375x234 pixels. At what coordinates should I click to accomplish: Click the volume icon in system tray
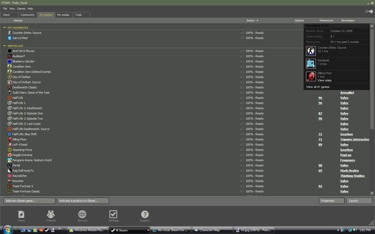[x=355, y=230]
